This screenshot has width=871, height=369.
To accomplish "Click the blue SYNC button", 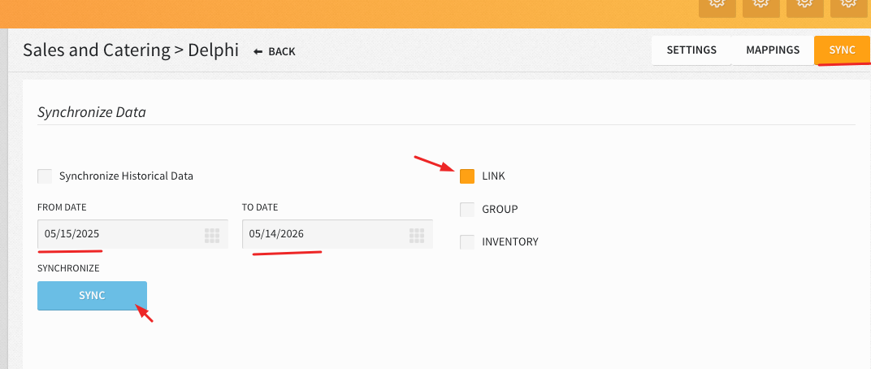I will 92,296.
